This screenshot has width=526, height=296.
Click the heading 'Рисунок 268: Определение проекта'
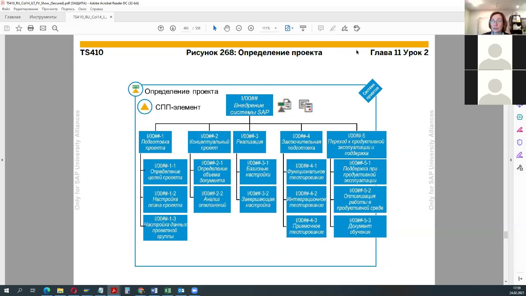pos(254,53)
